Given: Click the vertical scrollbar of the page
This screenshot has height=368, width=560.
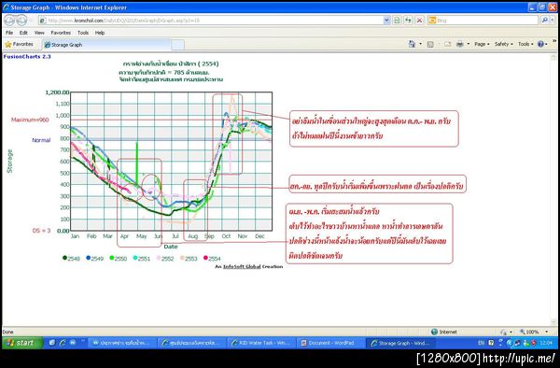Looking at the screenshot, I should 553,190.
